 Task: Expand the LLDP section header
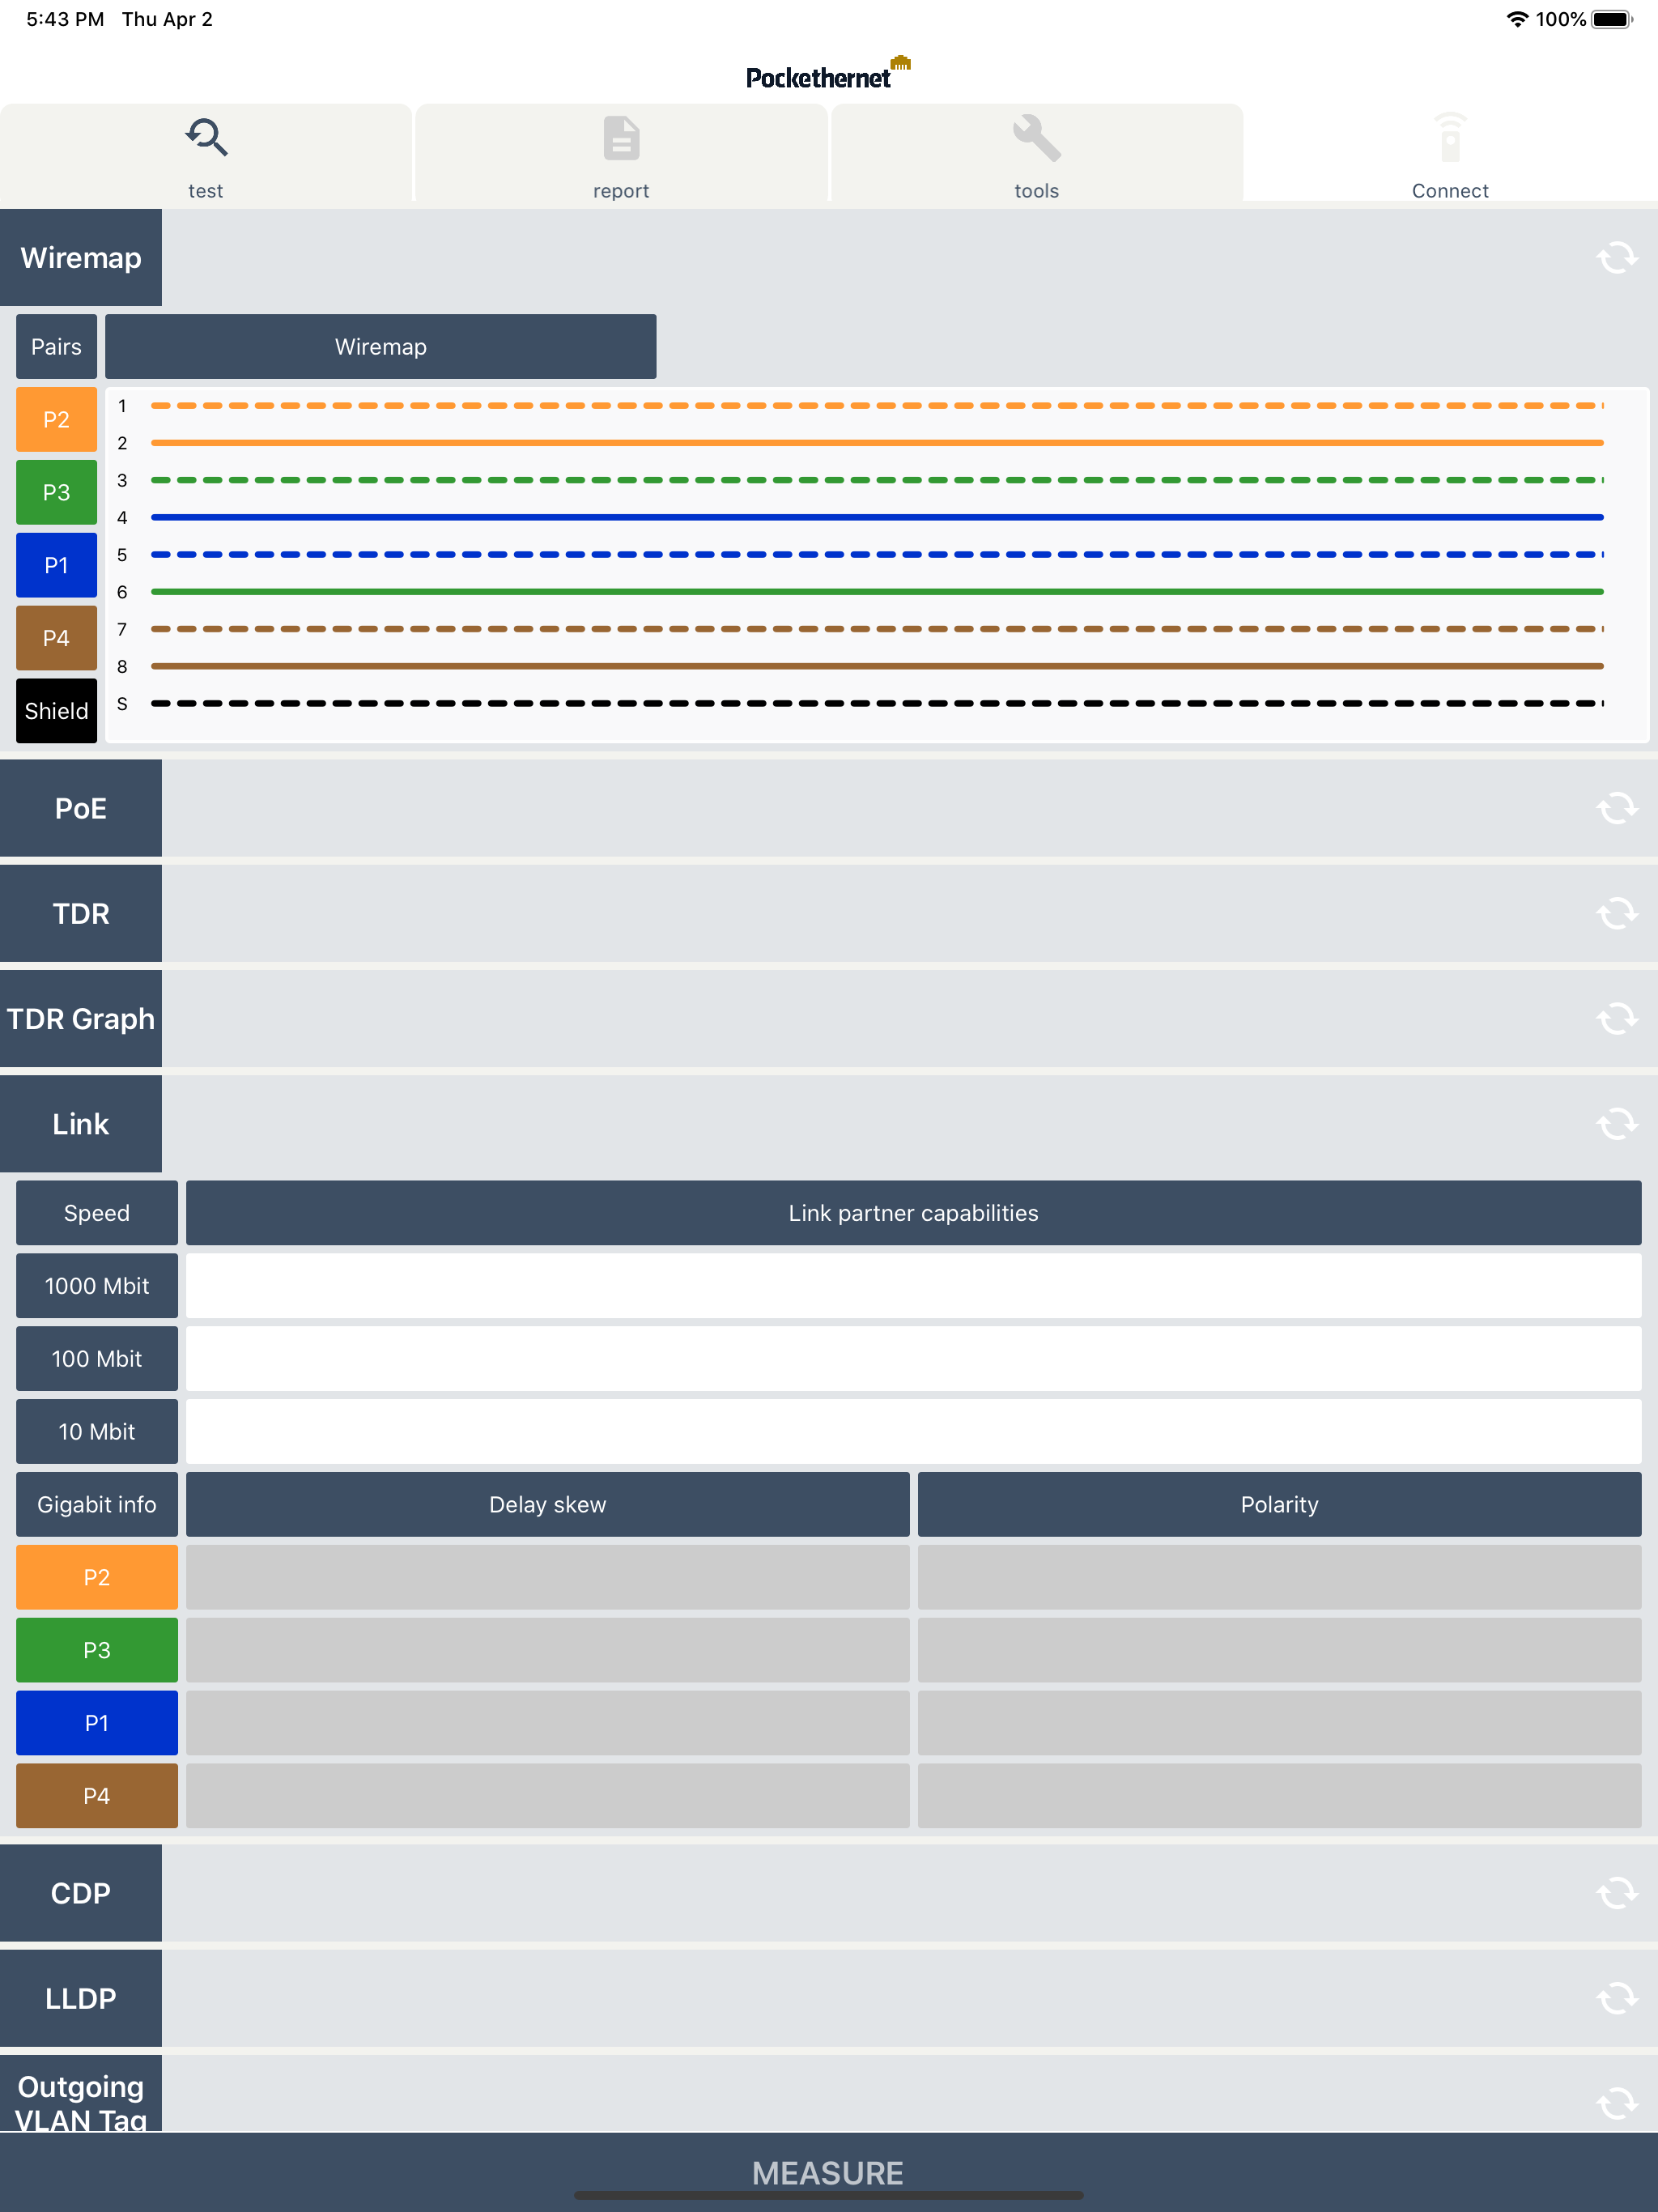coord(81,1998)
